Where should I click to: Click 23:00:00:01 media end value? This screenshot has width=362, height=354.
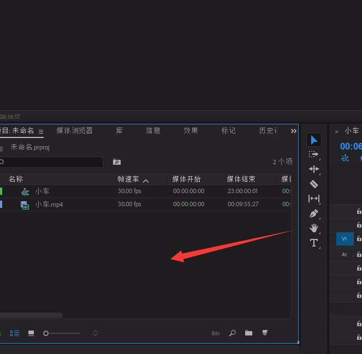click(x=242, y=191)
